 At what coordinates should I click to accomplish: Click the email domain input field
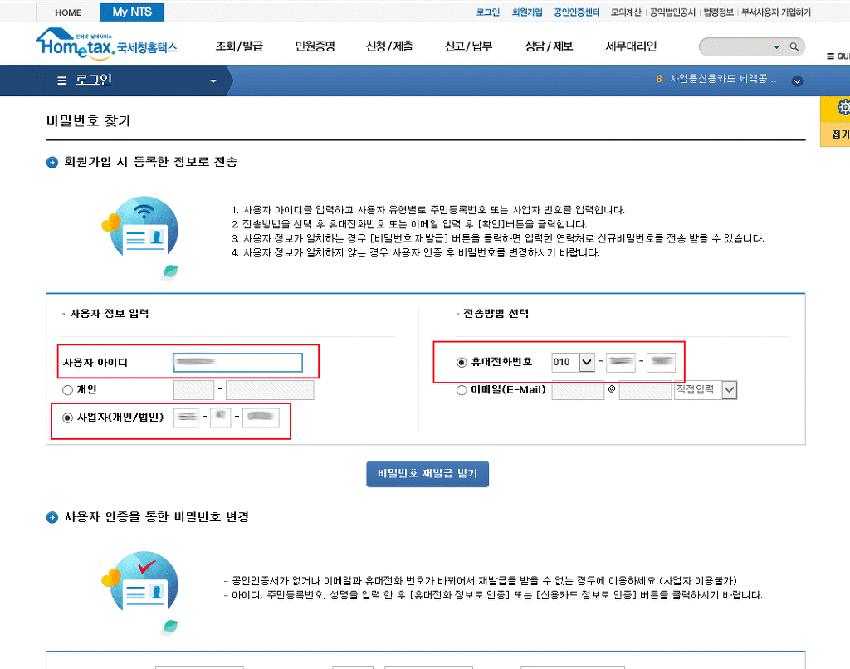pos(645,390)
